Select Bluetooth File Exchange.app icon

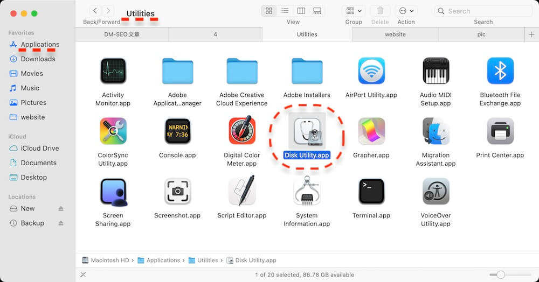[x=500, y=71]
